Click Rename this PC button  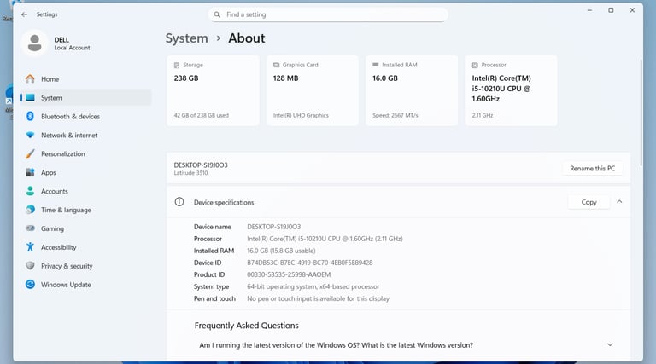(x=592, y=168)
